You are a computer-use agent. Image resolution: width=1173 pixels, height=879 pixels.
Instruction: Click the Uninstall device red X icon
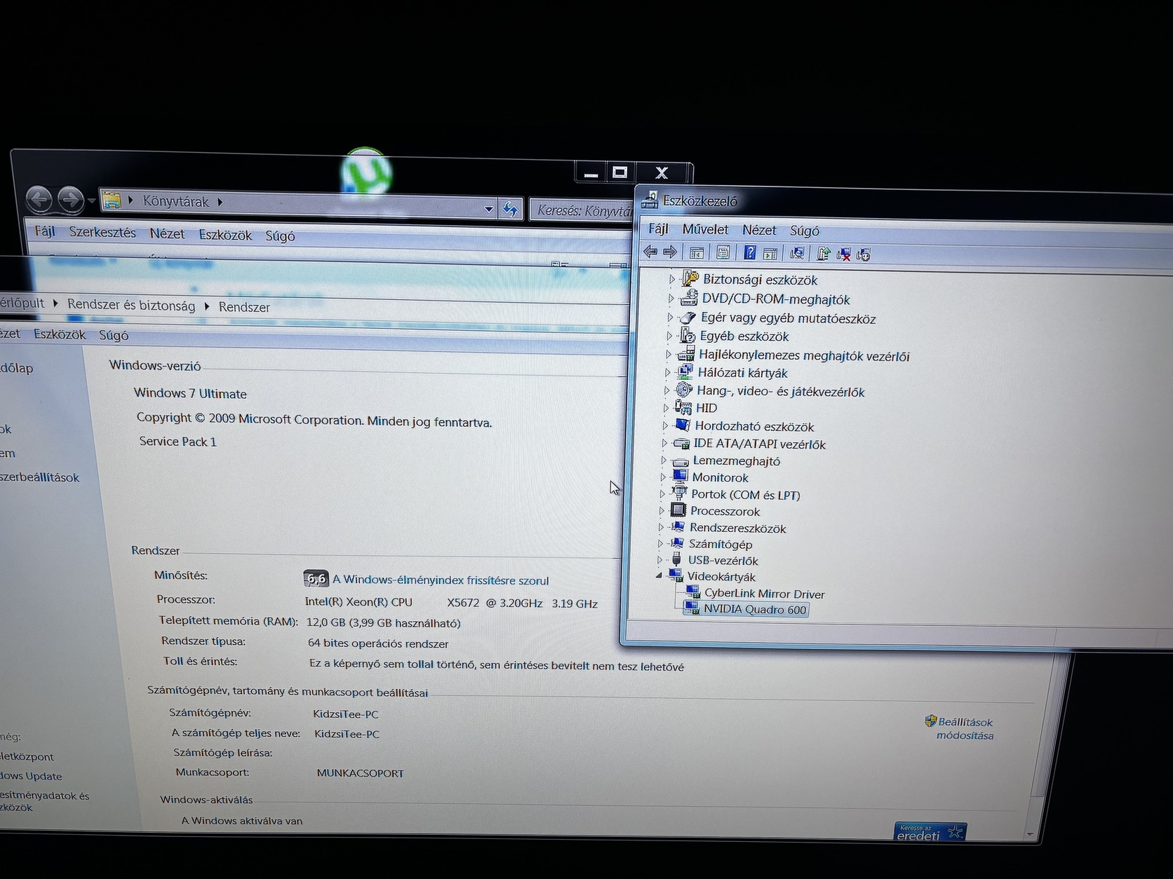tap(843, 255)
